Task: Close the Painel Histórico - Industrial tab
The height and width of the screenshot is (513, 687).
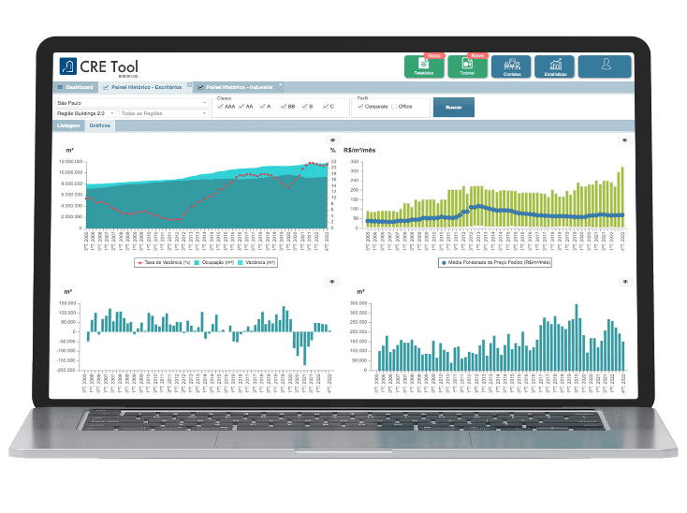Action: tap(281, 85)
